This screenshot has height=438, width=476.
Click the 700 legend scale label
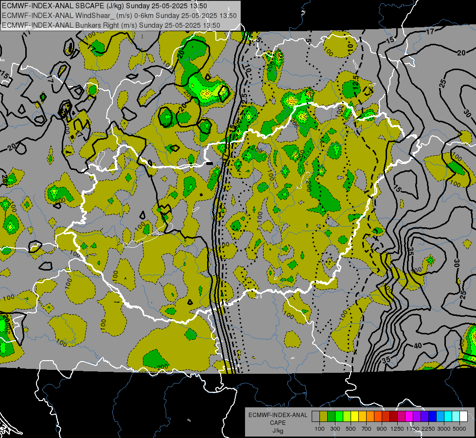(367, 429)
